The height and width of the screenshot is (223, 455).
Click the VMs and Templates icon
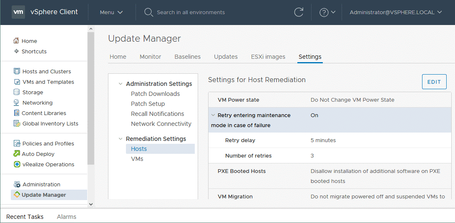click(x=17, y=82)
